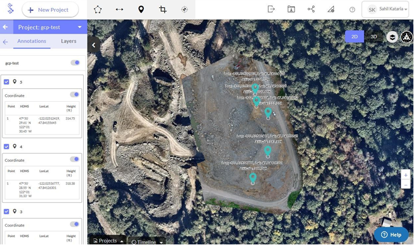Switch map to 2D view
The image size is (414, 245).
pos(355,37)
